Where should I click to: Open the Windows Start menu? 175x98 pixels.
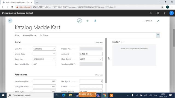tap(3, 95)
